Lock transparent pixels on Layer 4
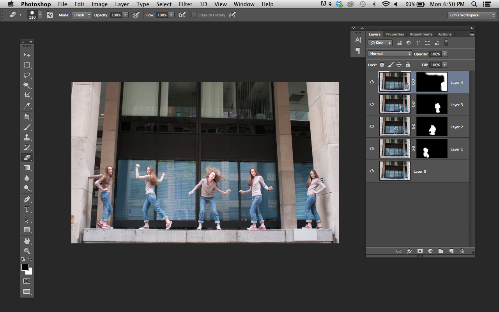Image resolution: width=499 pixels, height=312 pixels. 382,65
